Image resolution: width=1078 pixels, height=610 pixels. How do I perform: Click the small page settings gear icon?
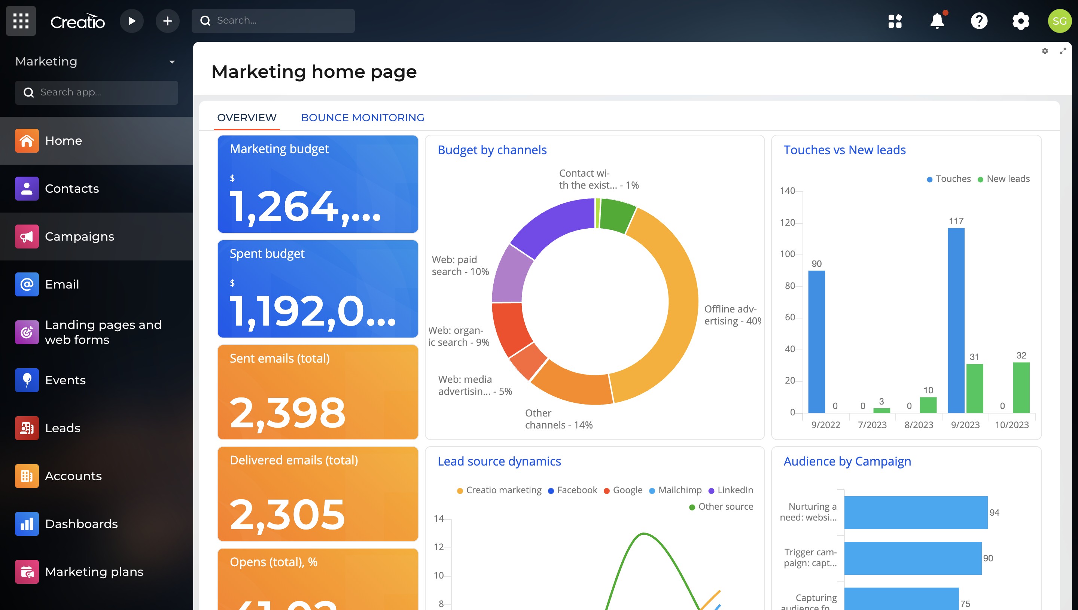pos(1045,51)
